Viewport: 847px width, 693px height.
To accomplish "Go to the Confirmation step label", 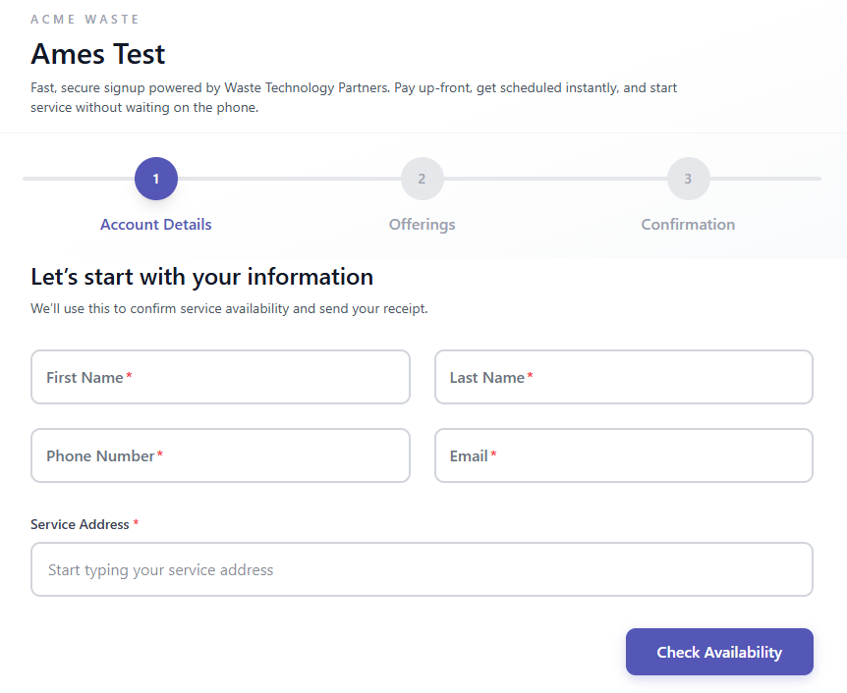I will tap(688, 224).
